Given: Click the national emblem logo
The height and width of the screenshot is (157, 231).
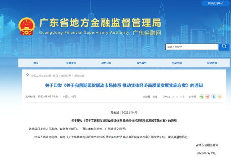Looking at the screenshot, I should pos(27,26).
